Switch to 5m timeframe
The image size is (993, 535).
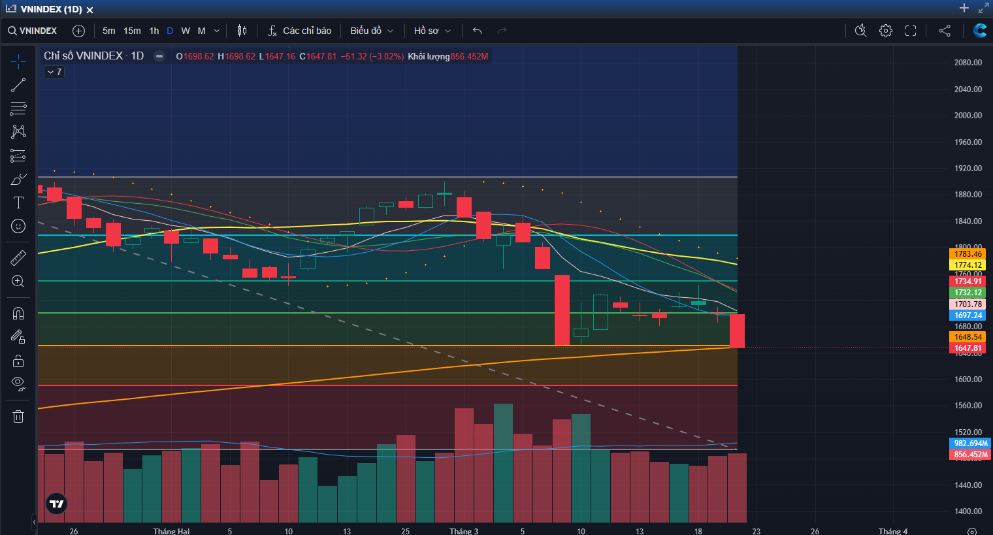[108, 31]
